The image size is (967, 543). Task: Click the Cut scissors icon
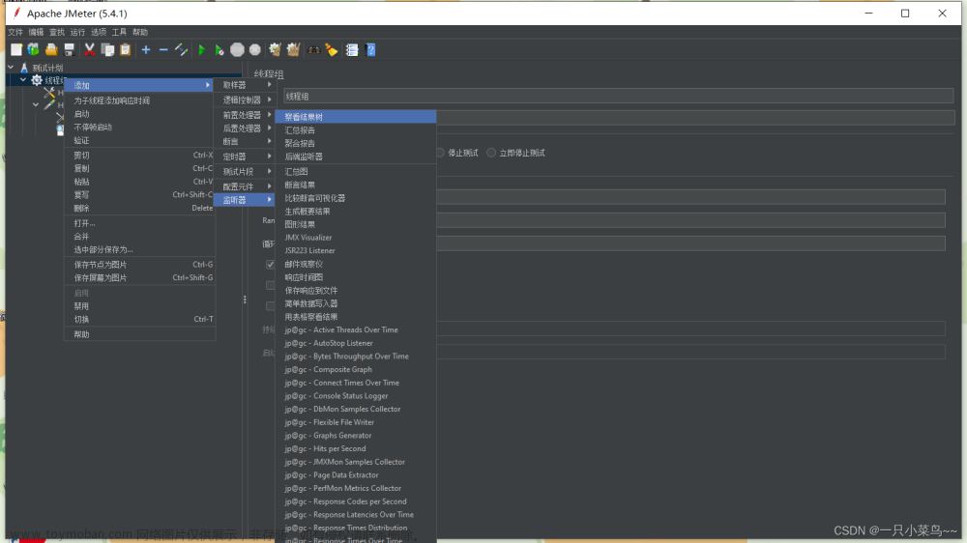[89, 50]
